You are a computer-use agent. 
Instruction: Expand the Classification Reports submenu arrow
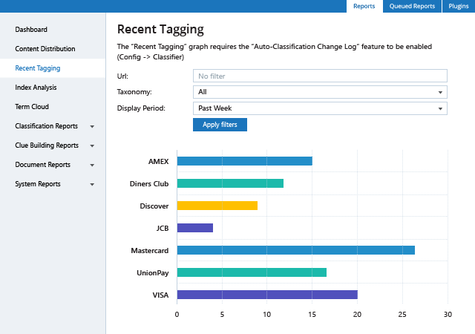coord(92,127)
